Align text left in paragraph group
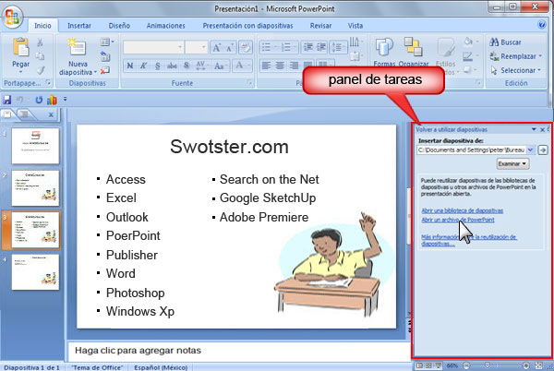This screenshot has width=554, height=371. 266,66
